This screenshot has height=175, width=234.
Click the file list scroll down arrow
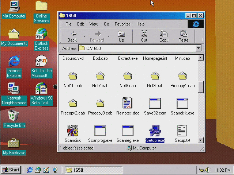click(201, 140)
